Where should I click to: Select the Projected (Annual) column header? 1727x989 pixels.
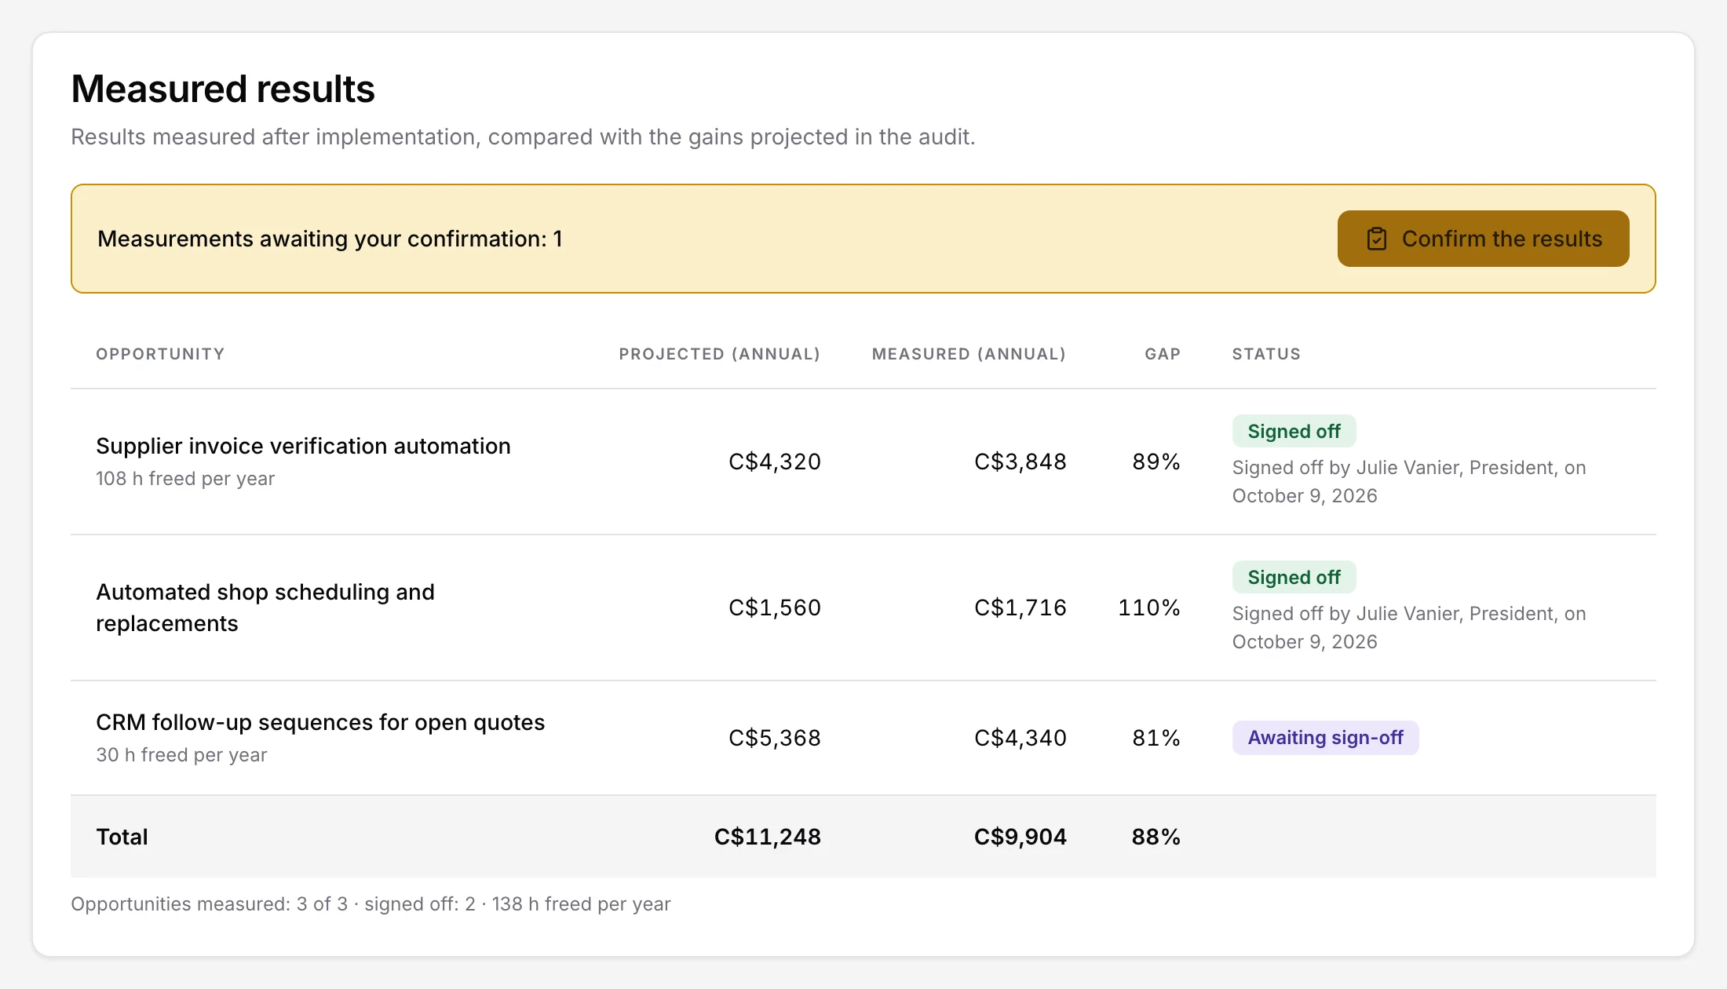720,354
